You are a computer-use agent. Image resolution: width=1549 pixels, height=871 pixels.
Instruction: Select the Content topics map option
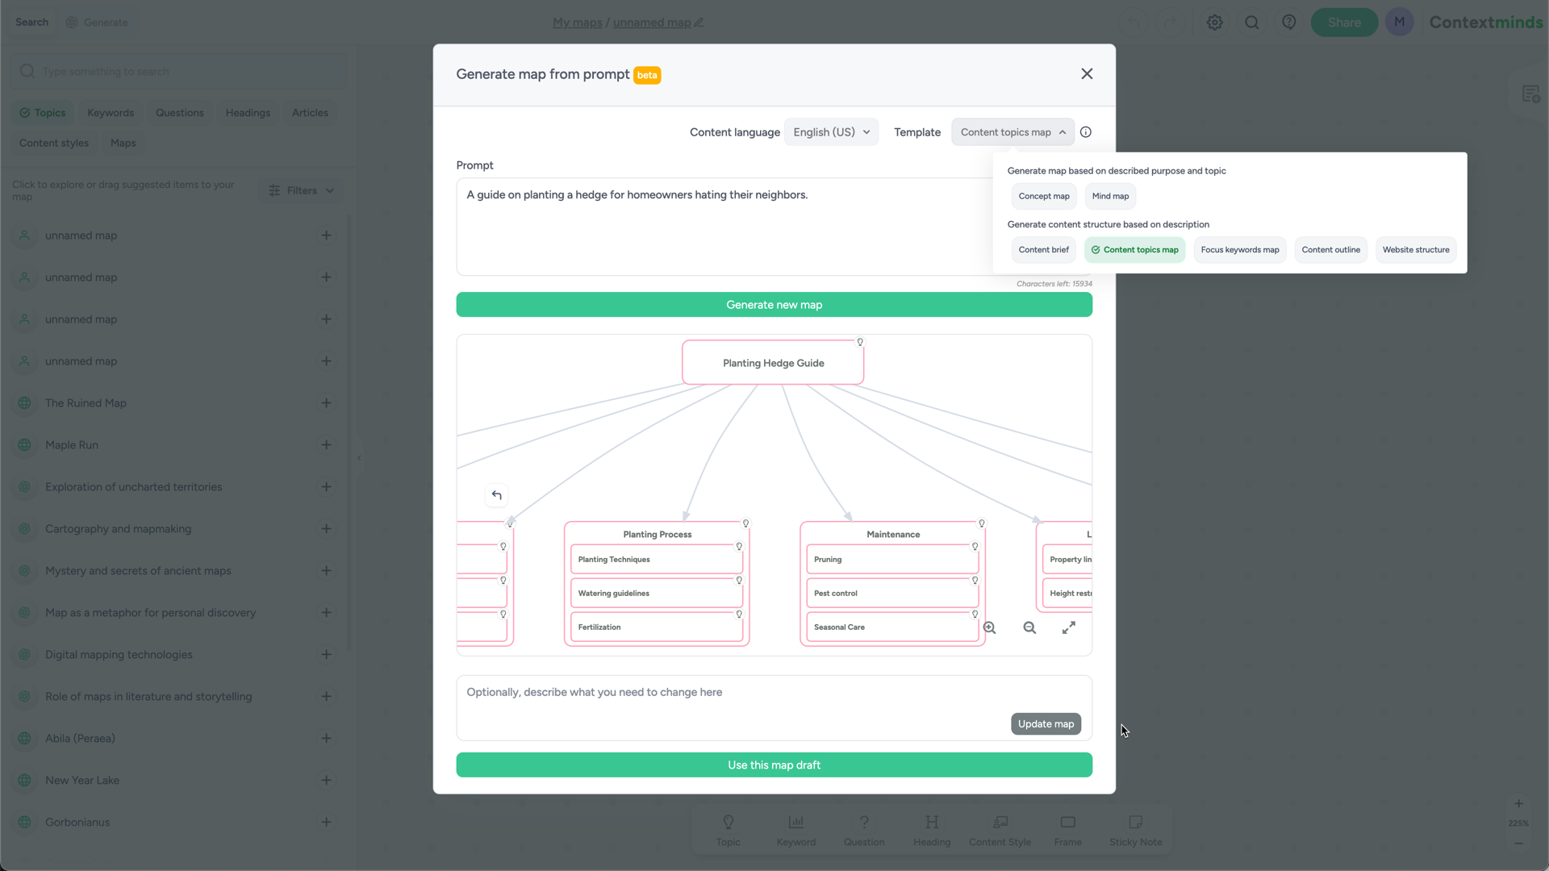(1135, 250)
